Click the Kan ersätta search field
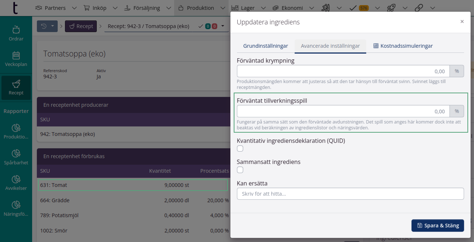 [350, 194]
